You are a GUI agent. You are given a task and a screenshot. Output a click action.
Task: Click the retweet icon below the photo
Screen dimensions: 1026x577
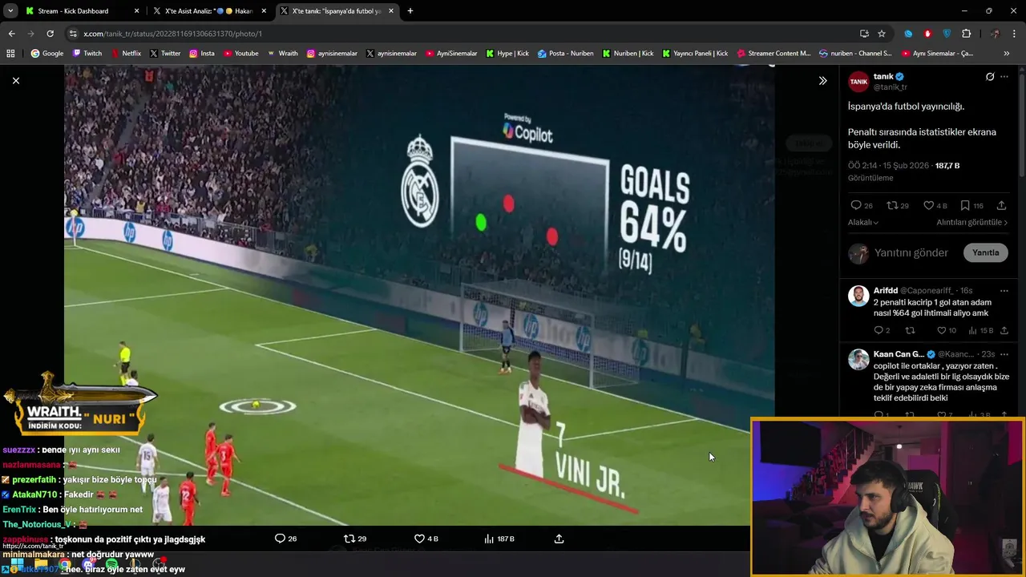[x=349, y=539]
